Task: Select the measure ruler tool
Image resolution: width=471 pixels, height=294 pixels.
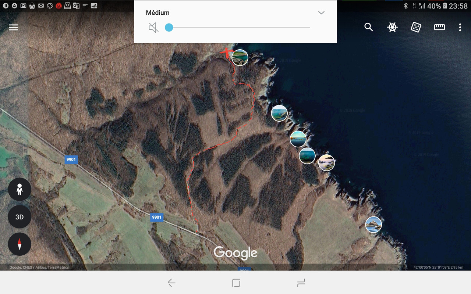Action: click(x=439, y=27)
